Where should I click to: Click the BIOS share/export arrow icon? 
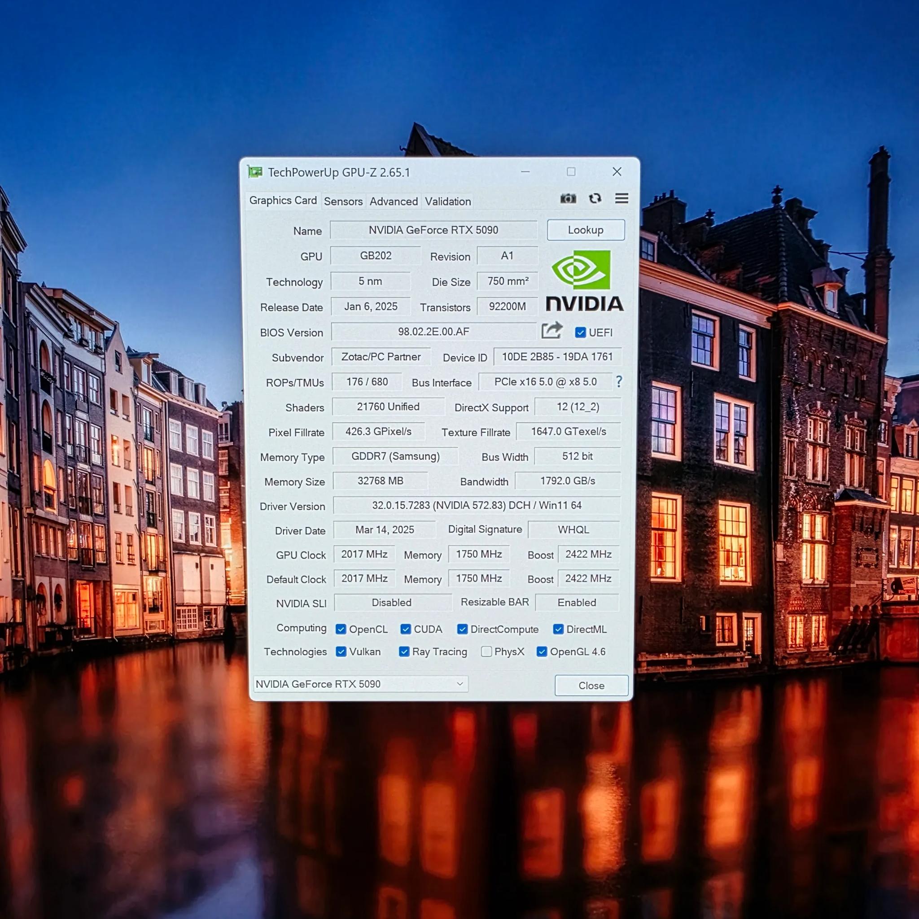click(x=552, y=331)
